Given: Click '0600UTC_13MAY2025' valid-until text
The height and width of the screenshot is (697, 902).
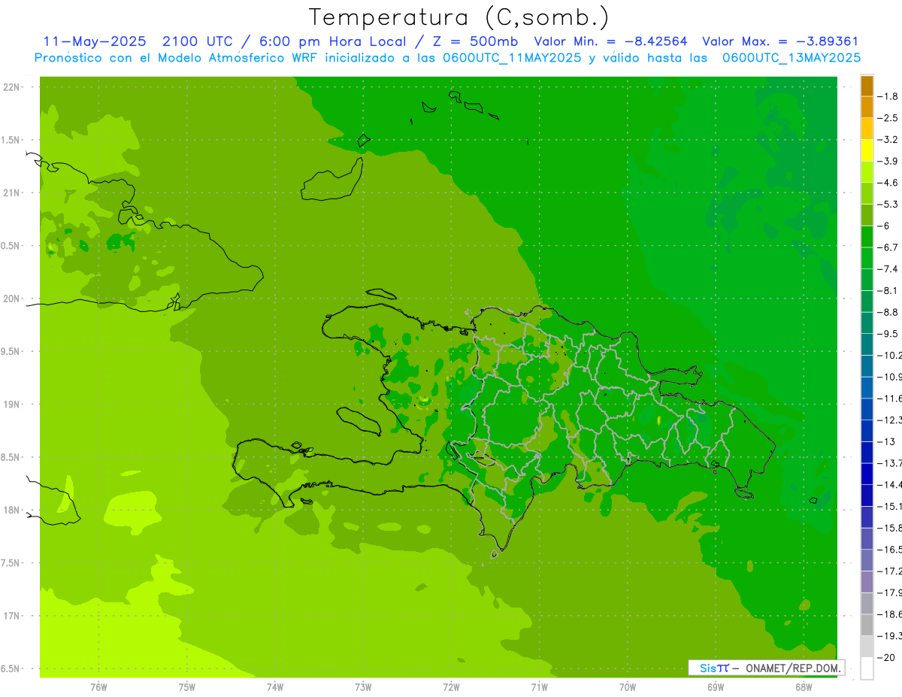Looking at the screenshot, I should pyautogui.click(x=792, y=58).
